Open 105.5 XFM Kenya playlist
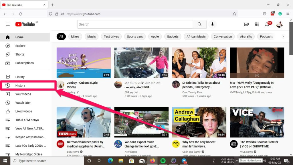This screenshot has width=293, height=165. pyautogui.click(x=25, y=120)
